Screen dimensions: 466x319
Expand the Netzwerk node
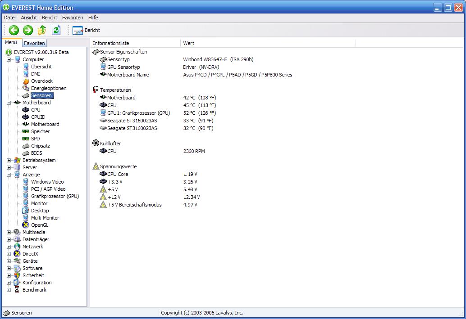click(x=9, y=247)
